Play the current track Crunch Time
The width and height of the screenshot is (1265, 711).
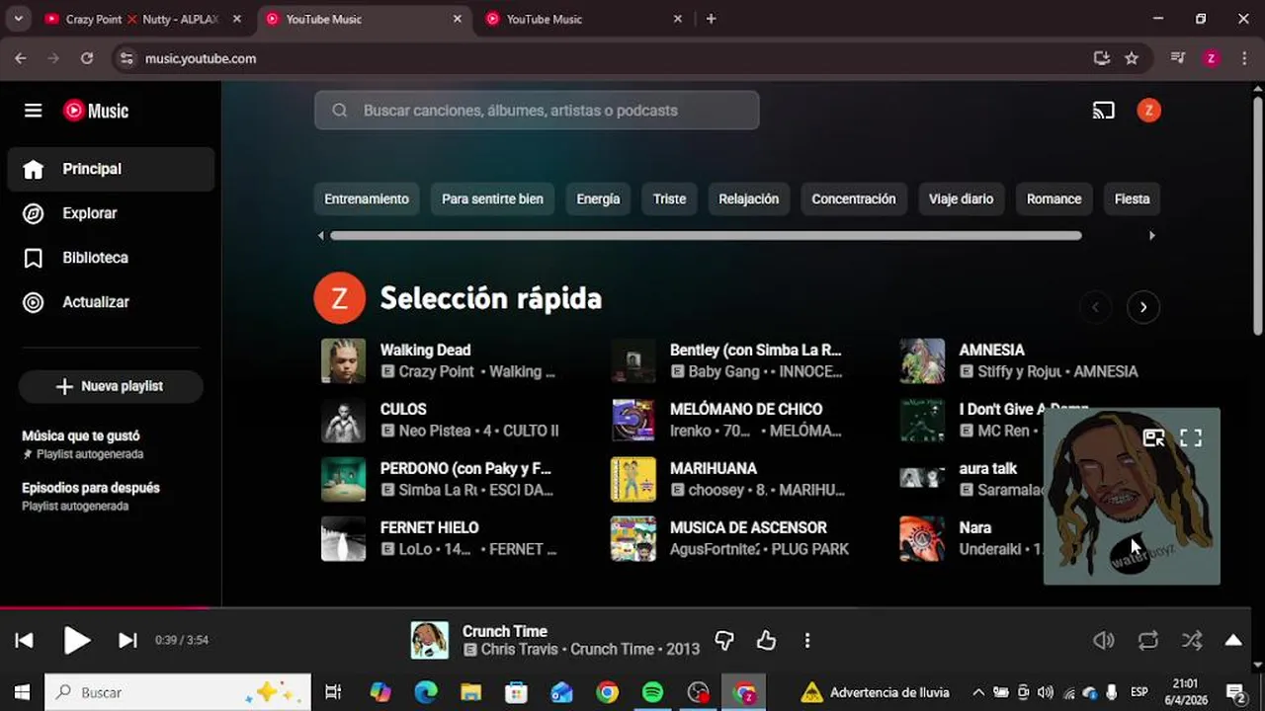[x=76, y=640]
